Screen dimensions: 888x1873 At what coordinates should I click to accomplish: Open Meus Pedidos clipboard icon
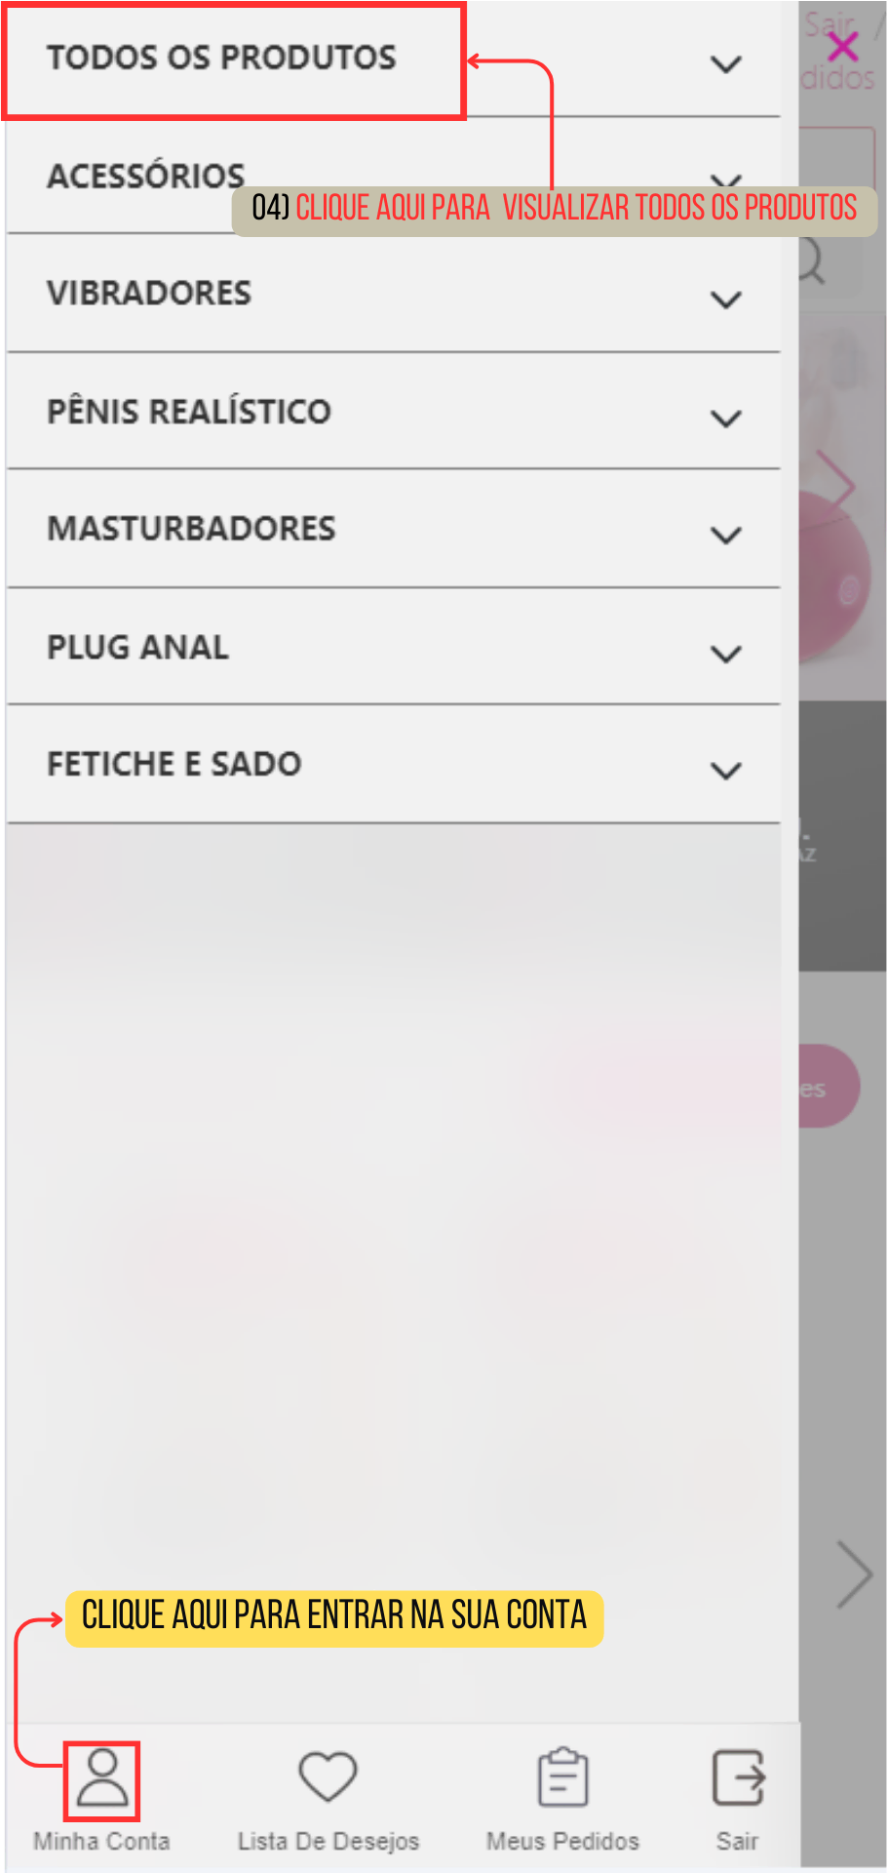(x=562, y=1776)
